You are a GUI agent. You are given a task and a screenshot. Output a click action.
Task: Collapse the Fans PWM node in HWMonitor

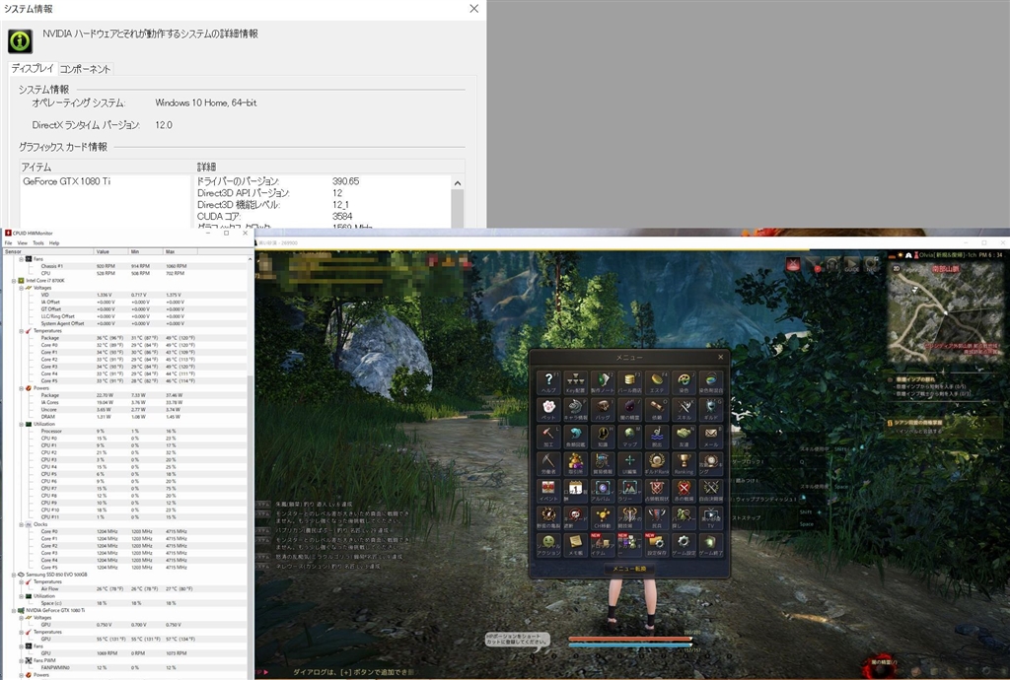21,660
